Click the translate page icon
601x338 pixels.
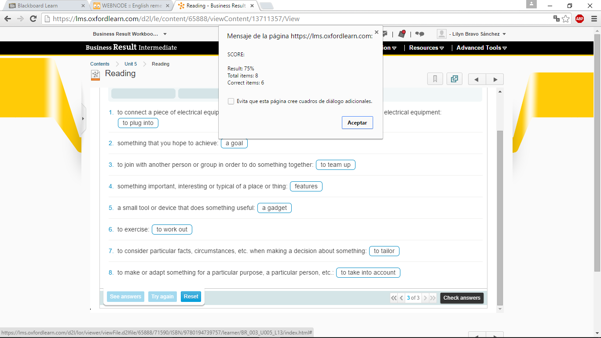557,18
